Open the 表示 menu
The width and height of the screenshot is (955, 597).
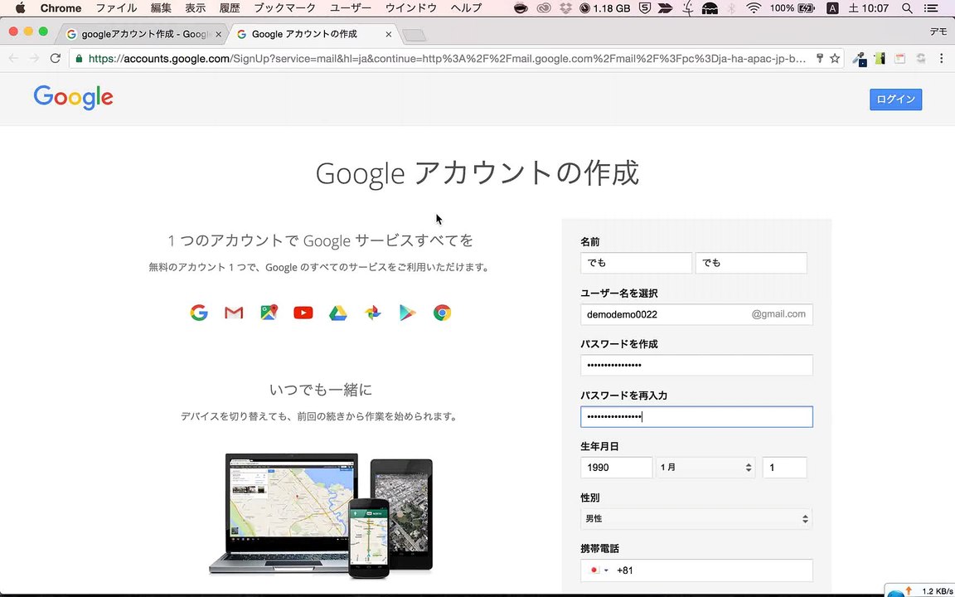(x=195, y=8)
